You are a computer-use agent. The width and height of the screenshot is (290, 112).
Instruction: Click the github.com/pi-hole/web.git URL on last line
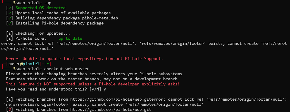point(111,110)
